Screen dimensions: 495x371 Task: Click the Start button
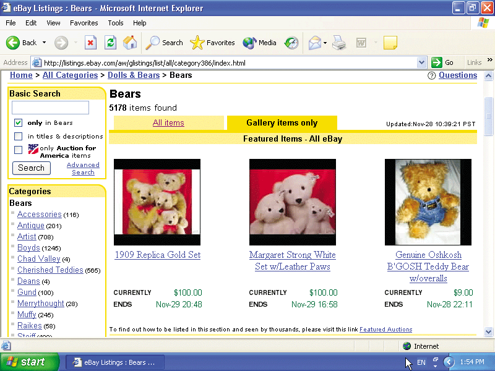click(x=30, y=362)
